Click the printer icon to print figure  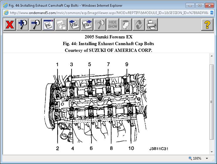coord(151,25)
